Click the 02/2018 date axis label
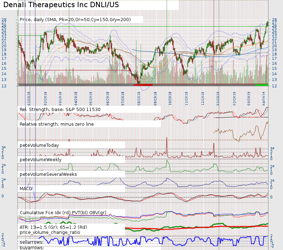 pyautogui.click(x=45, y=99)
